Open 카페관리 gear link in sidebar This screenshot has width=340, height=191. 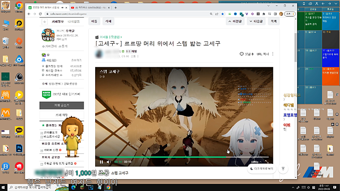point(49,46)
